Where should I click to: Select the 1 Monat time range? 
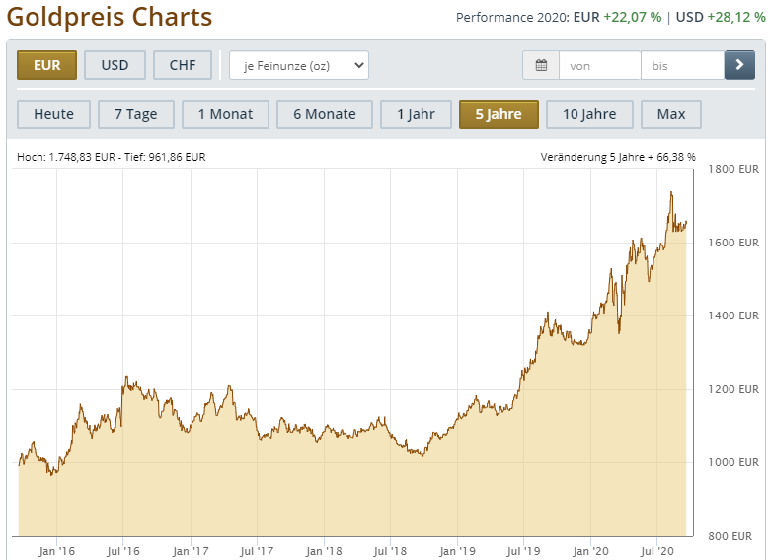coord(225,114)
